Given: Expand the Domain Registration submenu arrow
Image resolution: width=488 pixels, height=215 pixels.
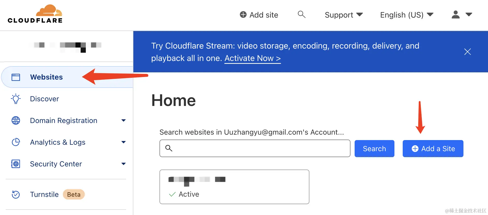Looking at the screenshot, I should tap(124, 120).
